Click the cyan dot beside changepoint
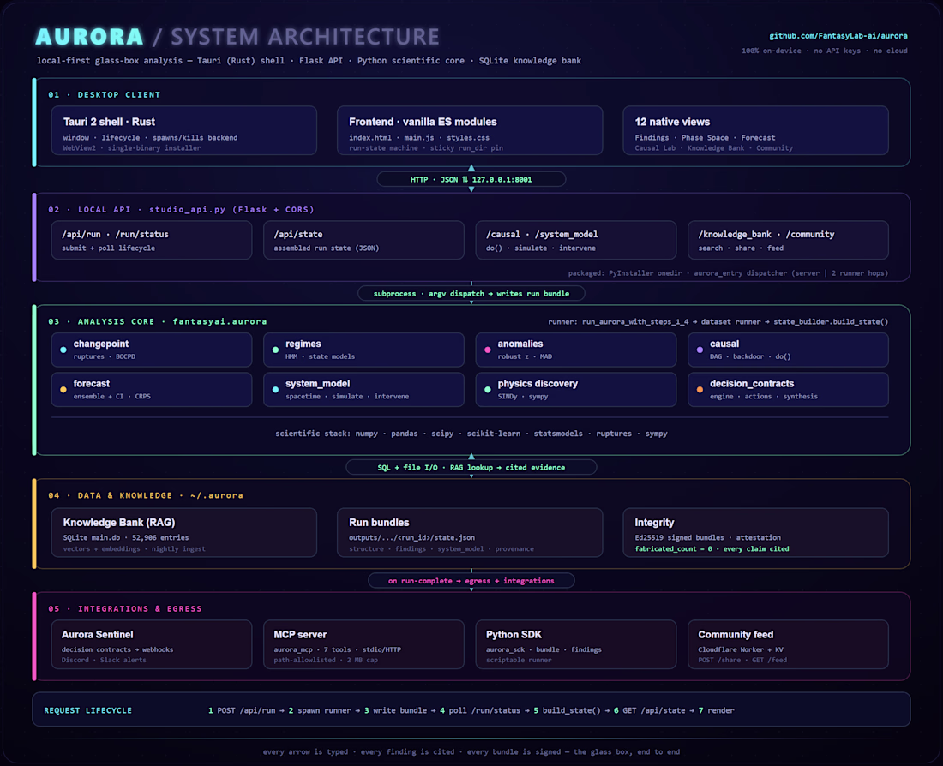The image size is (943, 766). 63,350
